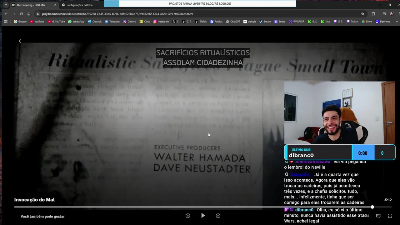Image resolution: width=400 pixels, height=225 pixels.
Task: Click the video progress bar handle
Action: pyautogui.click(x=372, y=207)
